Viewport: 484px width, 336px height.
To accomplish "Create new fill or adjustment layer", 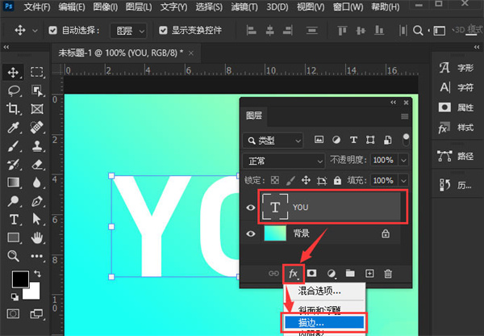I will (332, 274).
